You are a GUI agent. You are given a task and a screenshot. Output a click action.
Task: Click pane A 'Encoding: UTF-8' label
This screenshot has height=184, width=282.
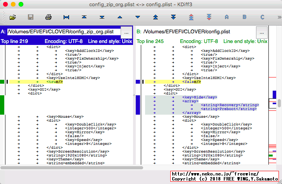click(x=64, y=41)
